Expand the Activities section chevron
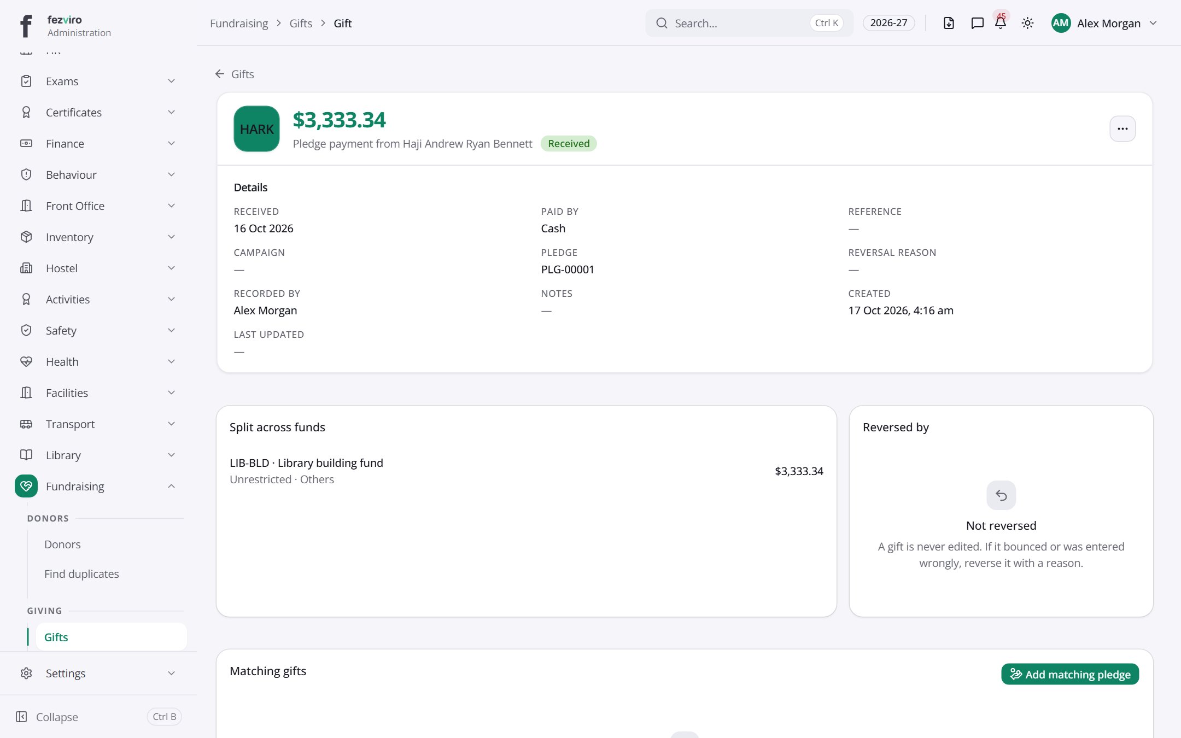 (x=171, y=300)
